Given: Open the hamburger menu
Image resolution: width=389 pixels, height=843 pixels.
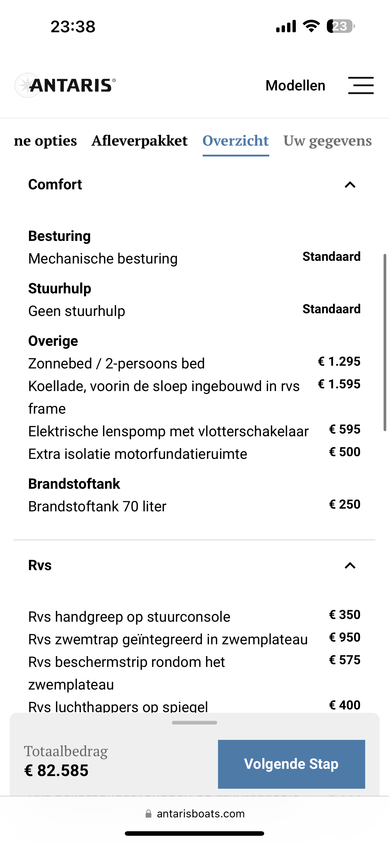Looking at the screenshot, I should [361, 85].
